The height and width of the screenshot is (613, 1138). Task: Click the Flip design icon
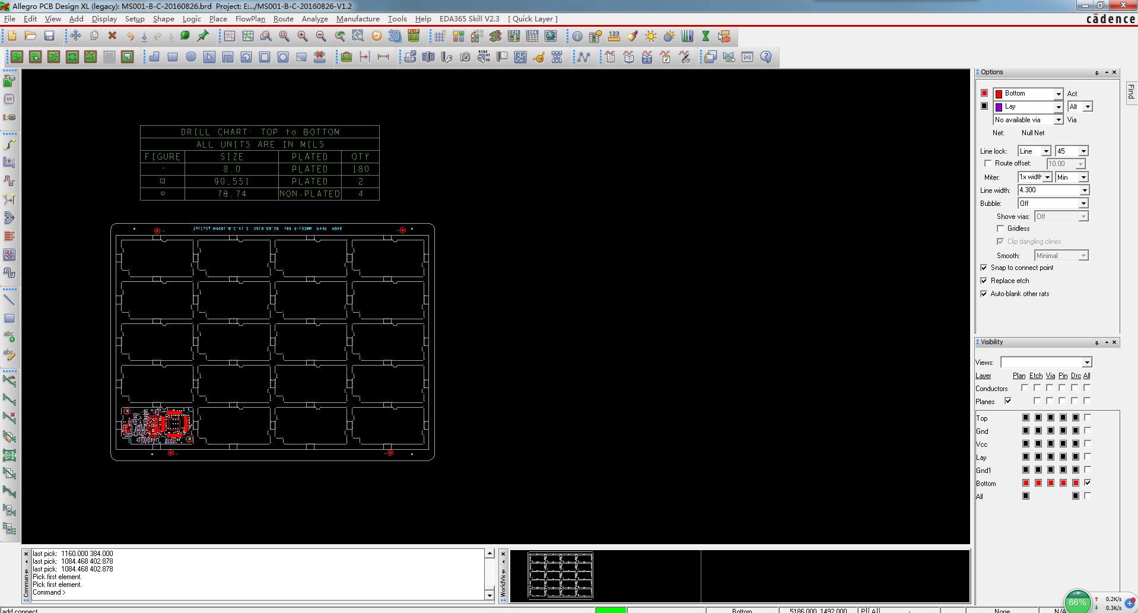point(414,36)
